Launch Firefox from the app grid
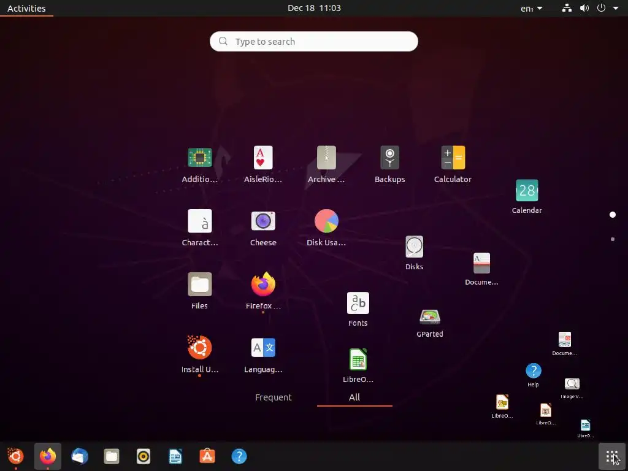 coord(262,284)
